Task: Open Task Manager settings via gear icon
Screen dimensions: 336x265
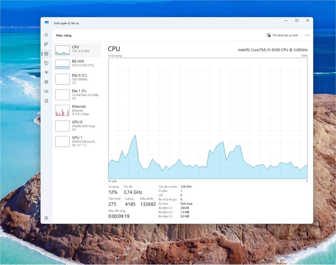Action: 46,218
